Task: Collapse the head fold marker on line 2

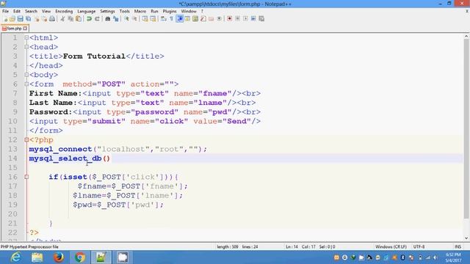Action: click(x=26, y=47)
